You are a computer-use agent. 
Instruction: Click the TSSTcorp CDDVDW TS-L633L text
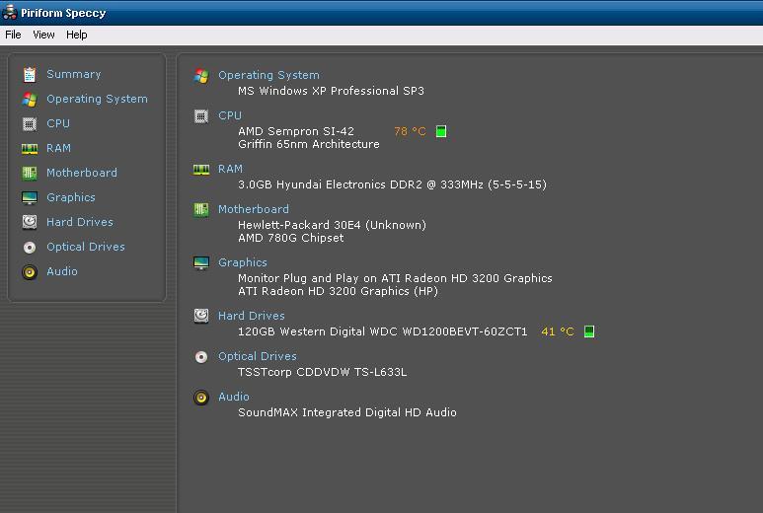pyautogui.click(x=322, y=372)
